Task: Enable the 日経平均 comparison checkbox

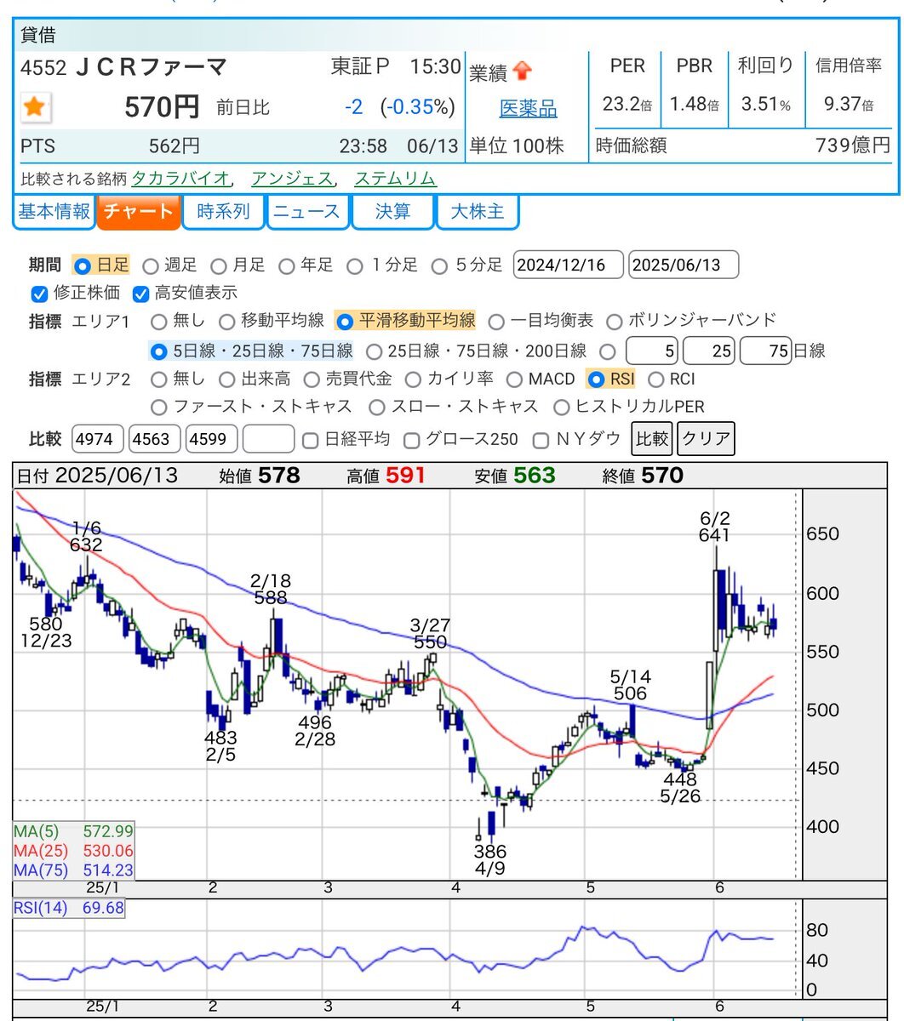Action: tap(311, 440)
